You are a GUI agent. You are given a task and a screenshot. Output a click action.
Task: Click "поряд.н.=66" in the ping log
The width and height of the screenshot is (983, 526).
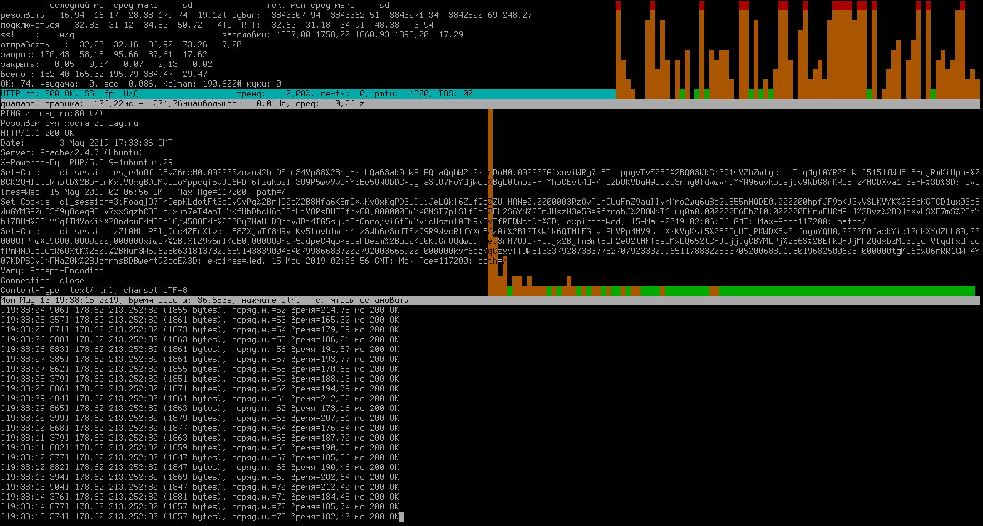pos(259,447)
